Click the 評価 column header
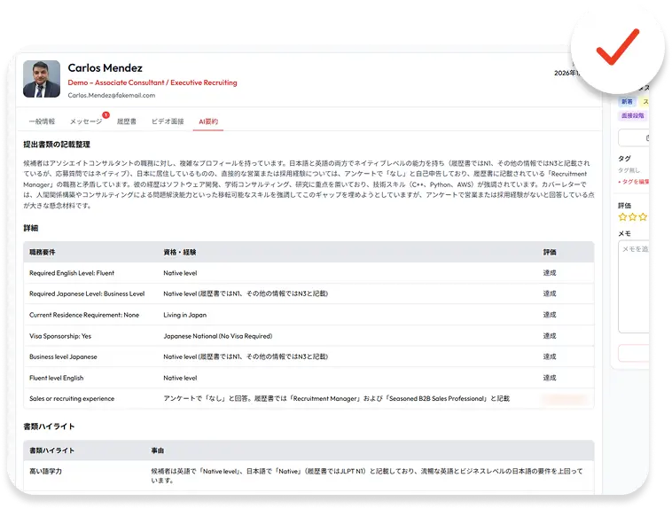 tap(550, 252)
